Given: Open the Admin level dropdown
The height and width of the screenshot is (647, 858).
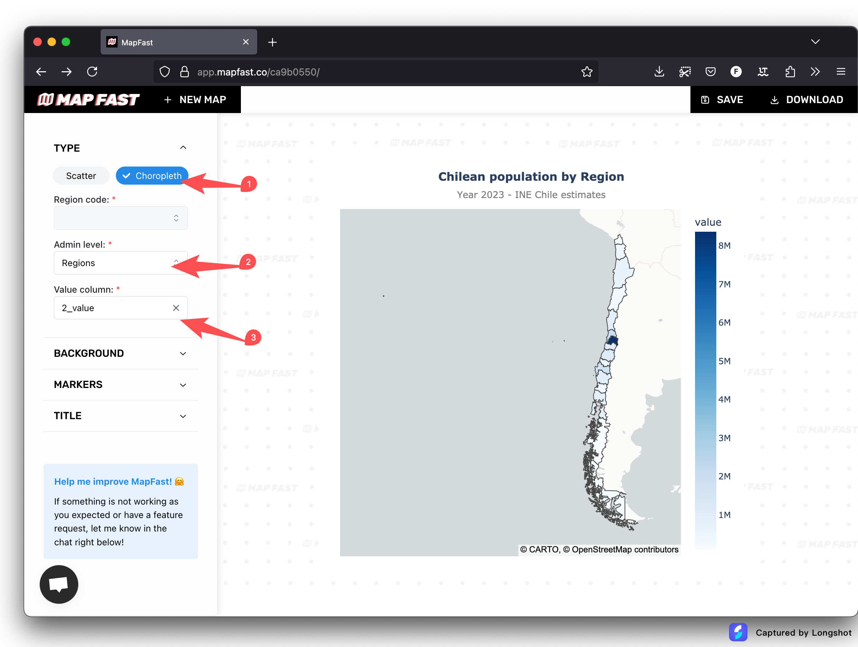Looking at the screenshot, I should point(121,263).
